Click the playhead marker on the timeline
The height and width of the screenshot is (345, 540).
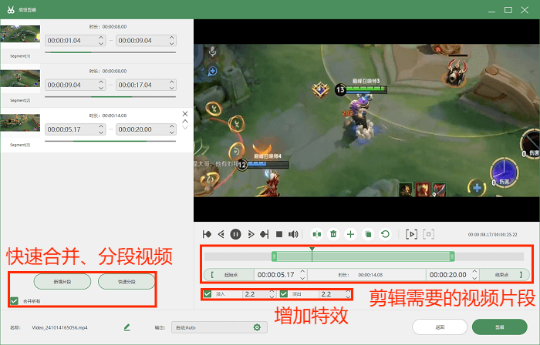[x=312, y=250]
